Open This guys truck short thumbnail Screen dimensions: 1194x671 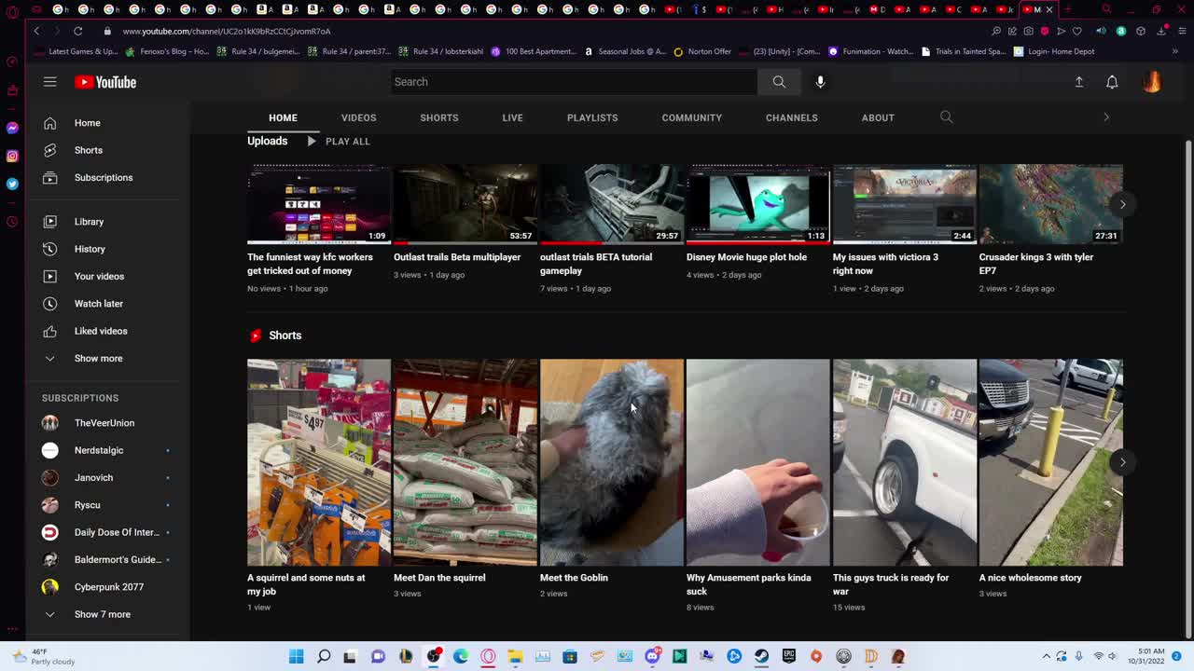pyautogui.click(x=905, y=462)
